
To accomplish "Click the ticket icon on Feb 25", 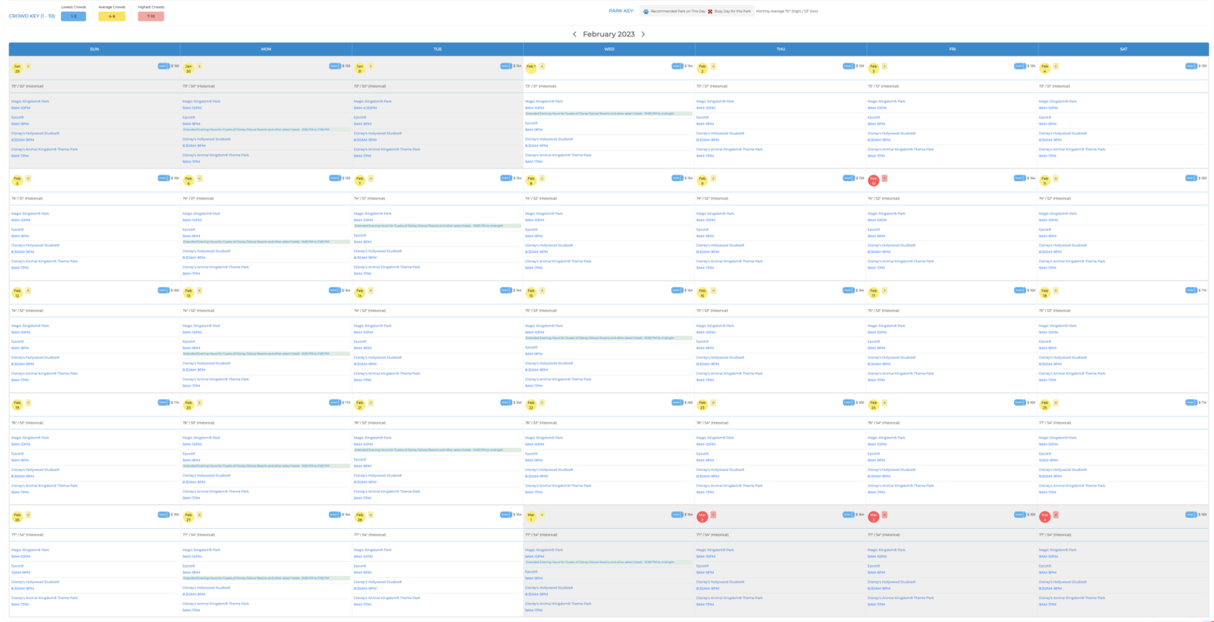I will coord(1190,403).
